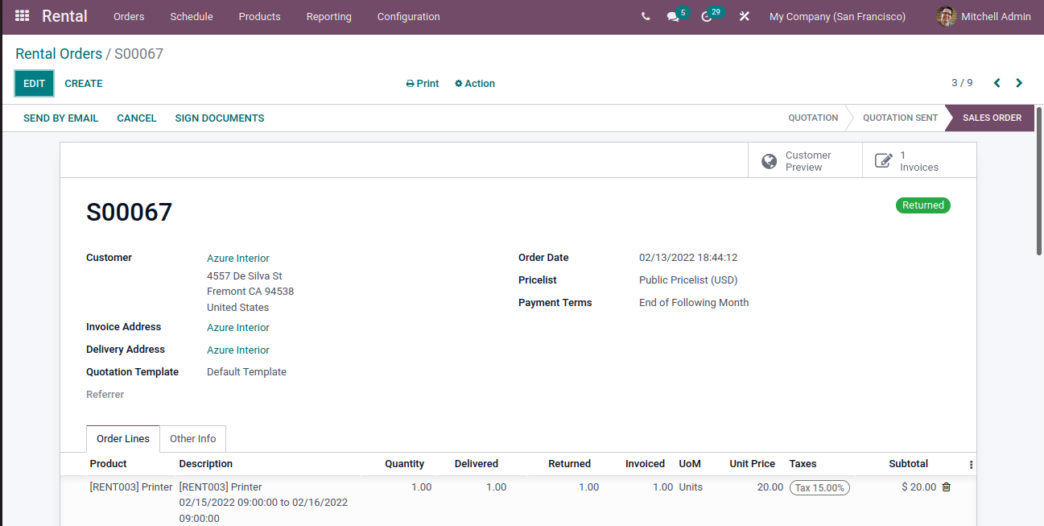
Task: Click the CREATE button
Action: click(84, 84)
